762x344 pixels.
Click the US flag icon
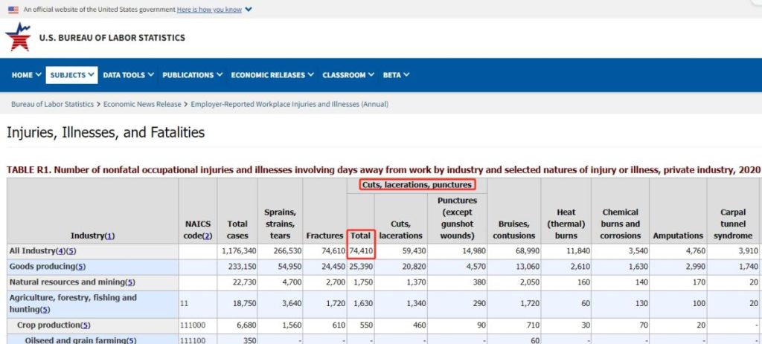[x=13, y=10]
